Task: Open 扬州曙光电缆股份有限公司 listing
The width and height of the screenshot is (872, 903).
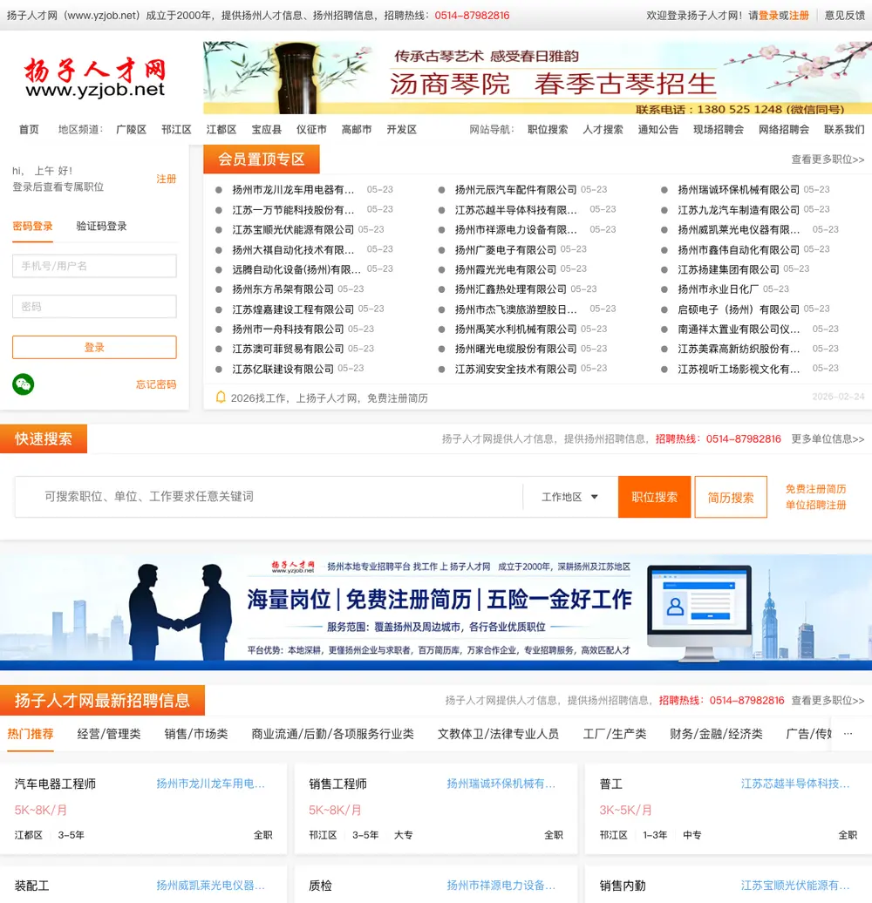Action: tap(516, 349)
